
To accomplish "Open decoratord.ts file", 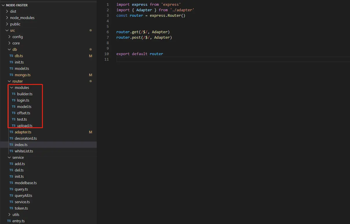I will pyautogui.click(x=26, y=138).
